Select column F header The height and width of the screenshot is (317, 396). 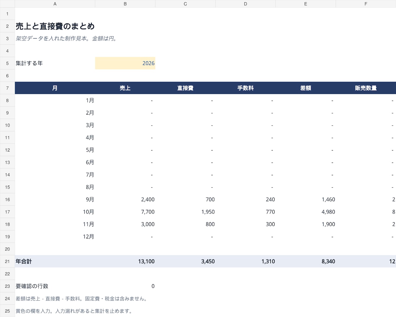366,4
